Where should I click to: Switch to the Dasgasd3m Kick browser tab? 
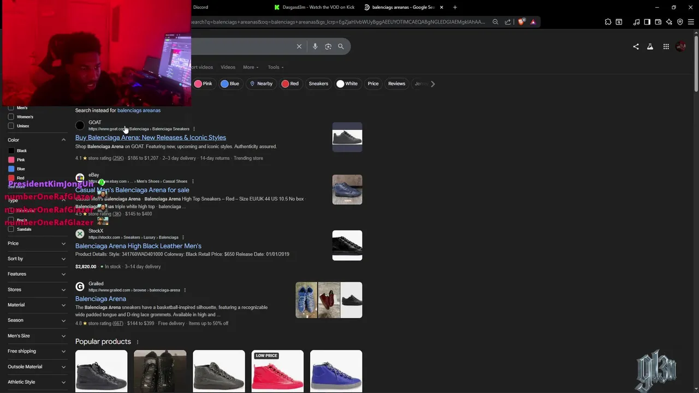point(314,7)
